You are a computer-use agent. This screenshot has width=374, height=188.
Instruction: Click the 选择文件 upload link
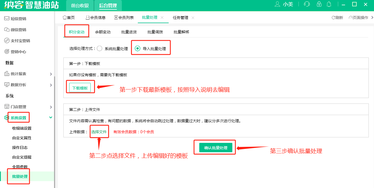[x=99, y=132]
